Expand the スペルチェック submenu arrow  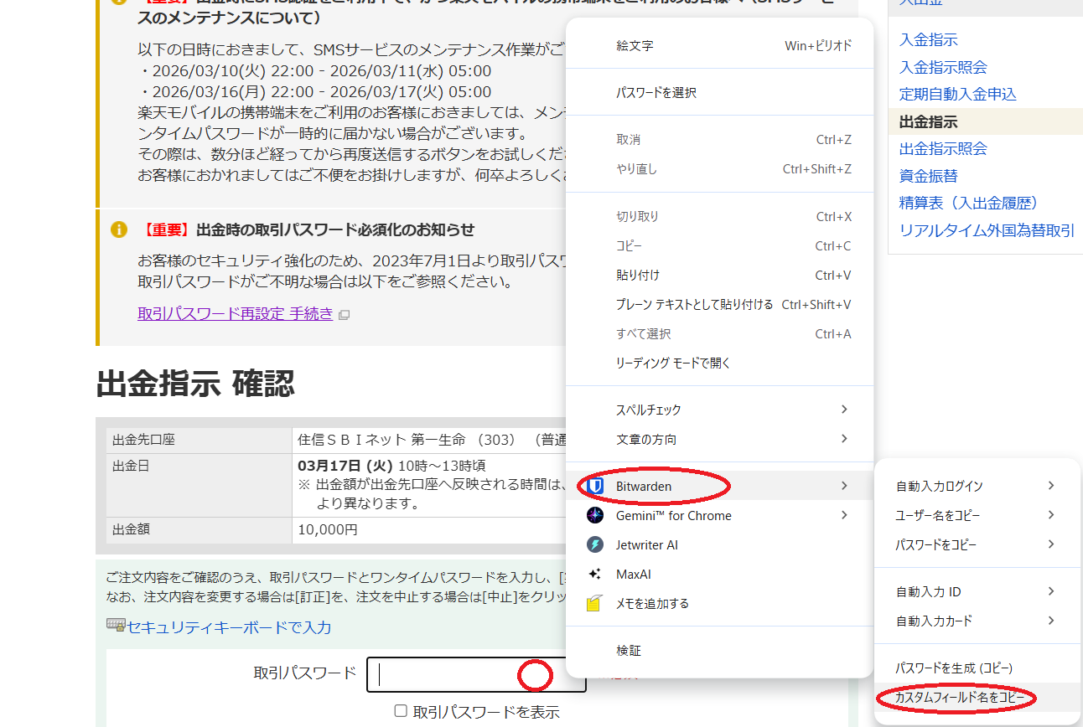point(844,410)
